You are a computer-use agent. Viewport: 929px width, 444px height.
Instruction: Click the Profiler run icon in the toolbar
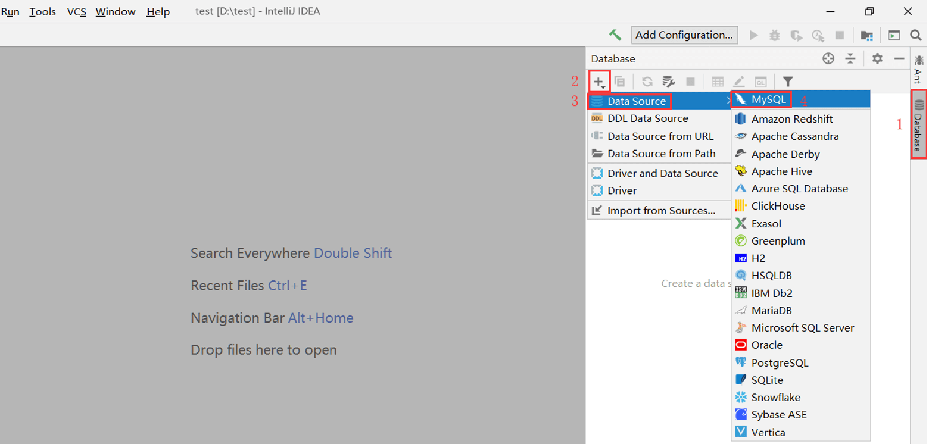[818, 35]
